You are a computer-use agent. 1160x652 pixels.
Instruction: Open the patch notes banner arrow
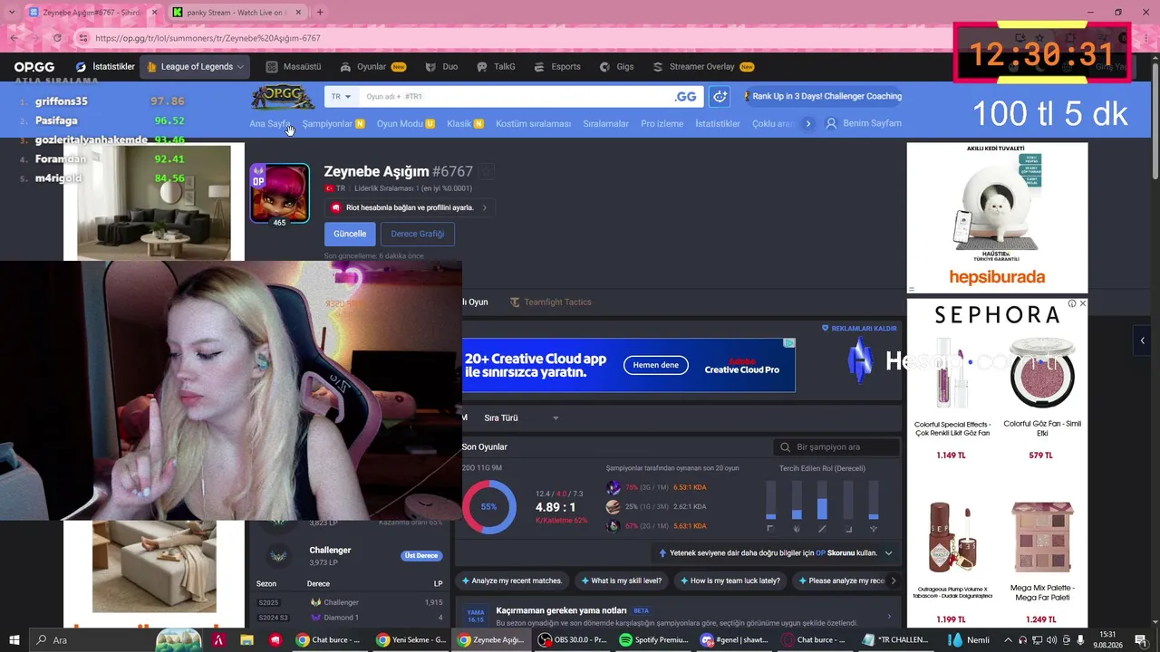(888, 617)
